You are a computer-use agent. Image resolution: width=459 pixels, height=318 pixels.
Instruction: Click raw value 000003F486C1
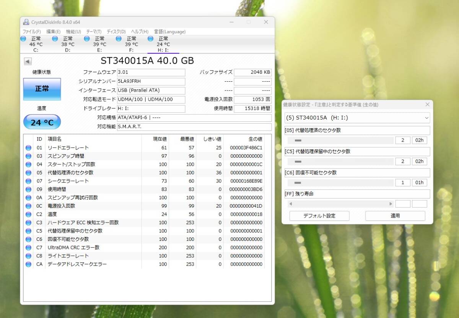click(x=246, y=148)
